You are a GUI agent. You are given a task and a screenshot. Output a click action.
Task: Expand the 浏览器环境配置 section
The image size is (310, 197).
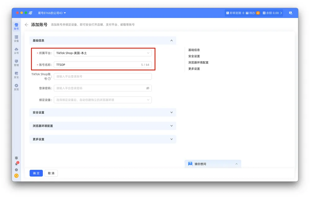pyautogui.click(x=103, y=126)
